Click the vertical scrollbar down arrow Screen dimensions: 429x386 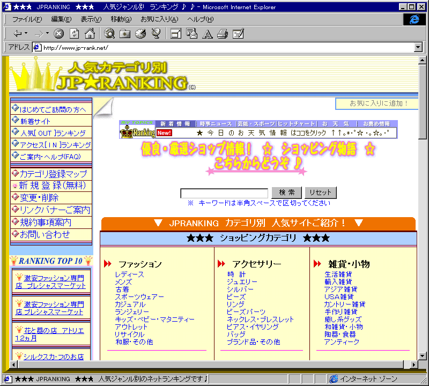click(422, 356)
